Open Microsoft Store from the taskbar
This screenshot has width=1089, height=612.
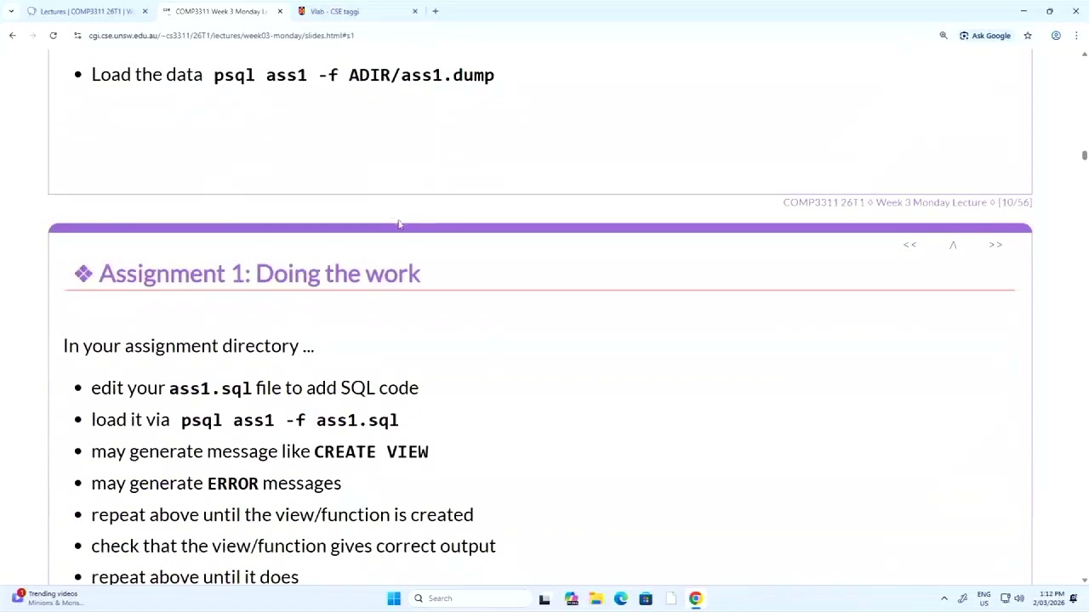[646, 598]
